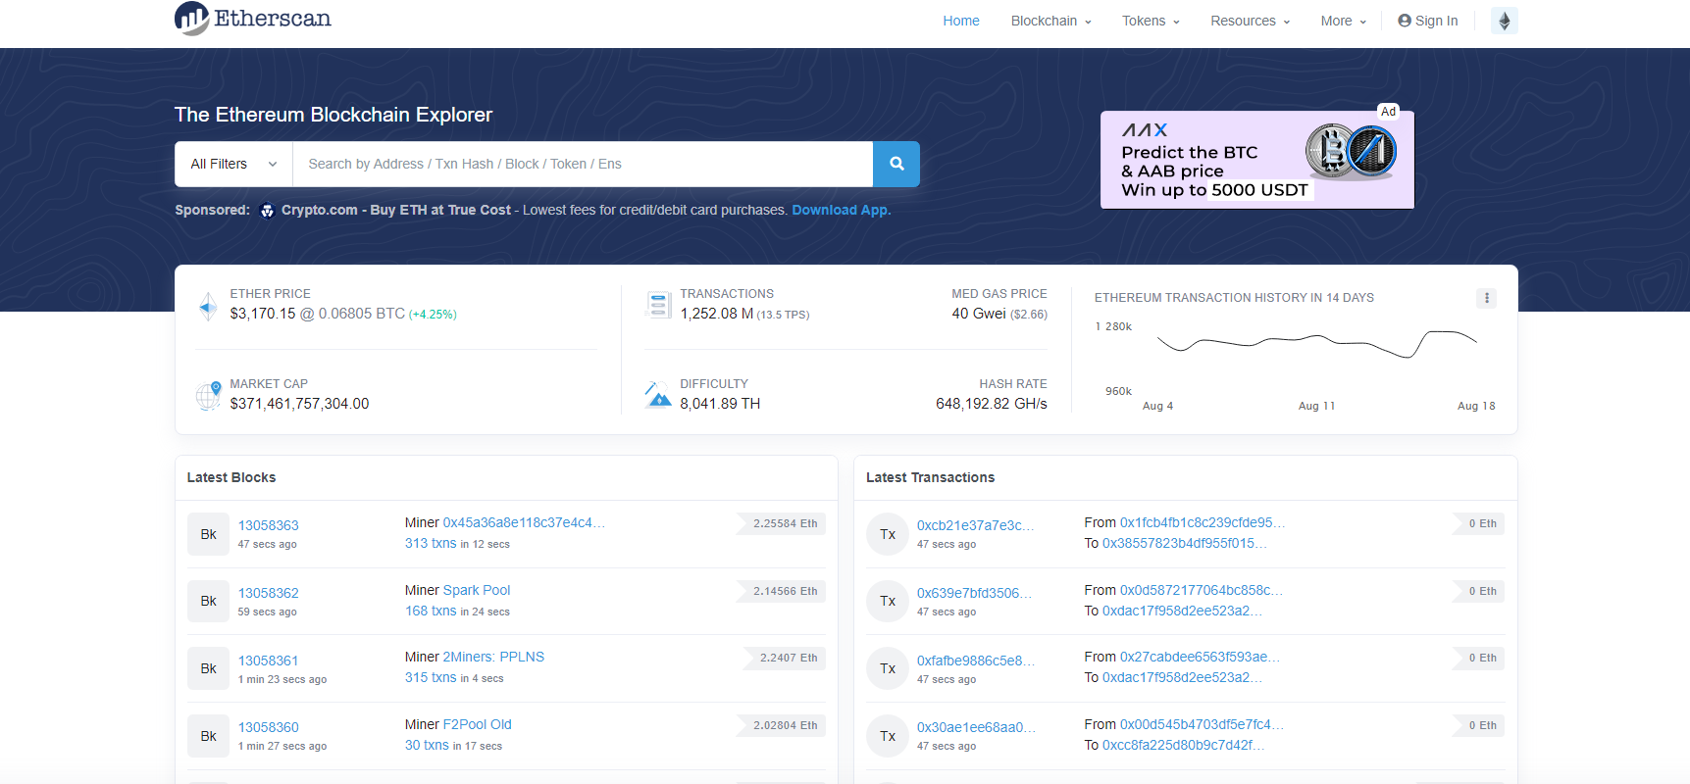
Task: Click the market cap $371,461,757,304.00 value
Action: pyautogui.click(x=299, y=404)
